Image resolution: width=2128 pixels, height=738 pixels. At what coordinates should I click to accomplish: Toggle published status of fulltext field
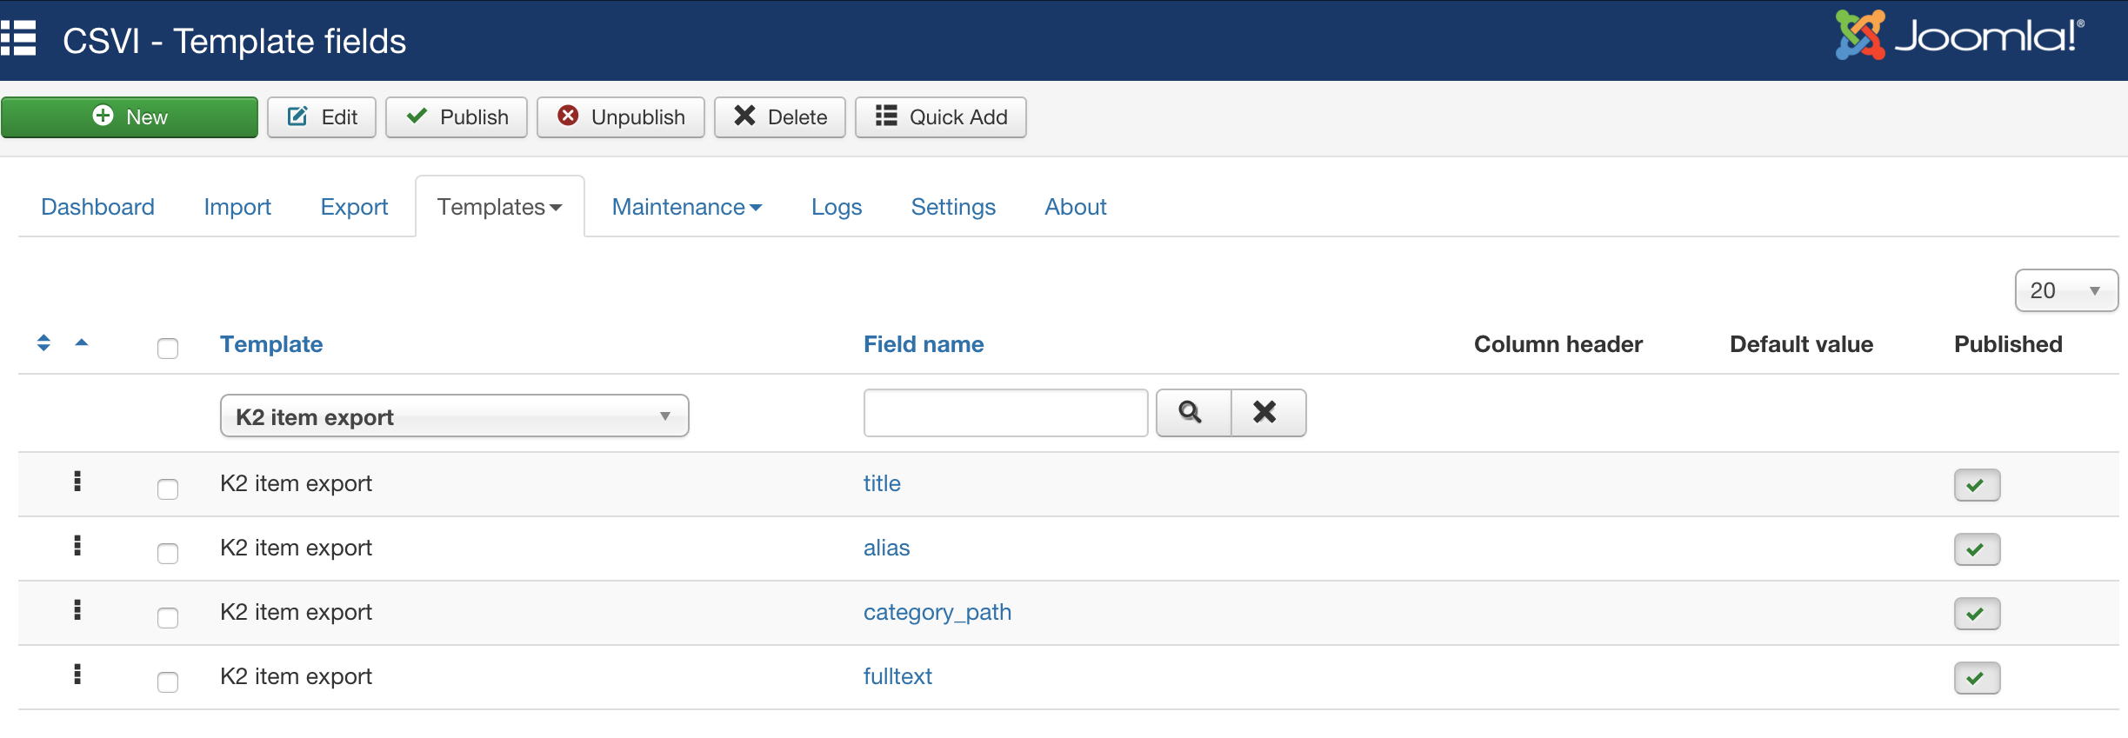pyautogui.click(x=1977, y=678)
